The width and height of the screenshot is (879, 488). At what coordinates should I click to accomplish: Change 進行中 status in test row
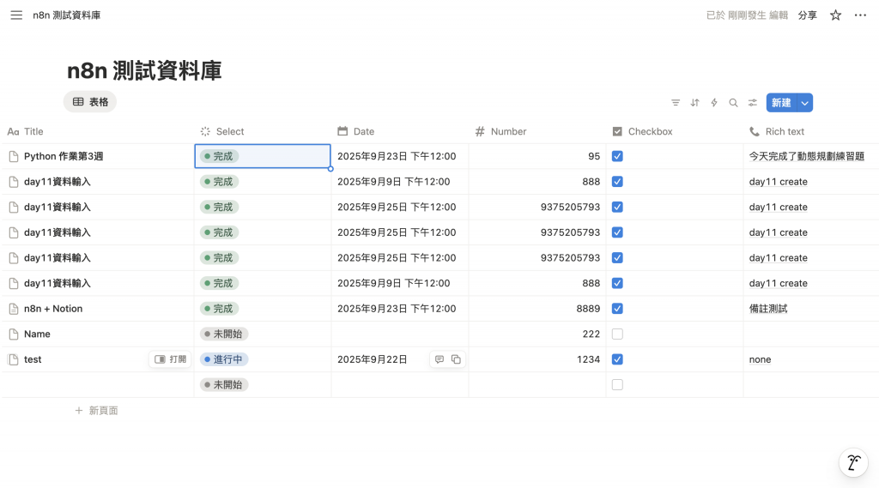click(224, 359)
